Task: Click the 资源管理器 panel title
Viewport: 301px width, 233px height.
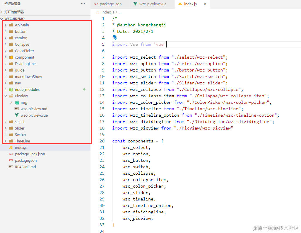Action: click(x=12, y=4)
